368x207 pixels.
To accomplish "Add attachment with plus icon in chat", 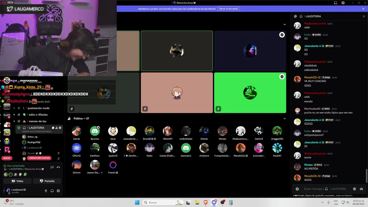I will point(297,189).
